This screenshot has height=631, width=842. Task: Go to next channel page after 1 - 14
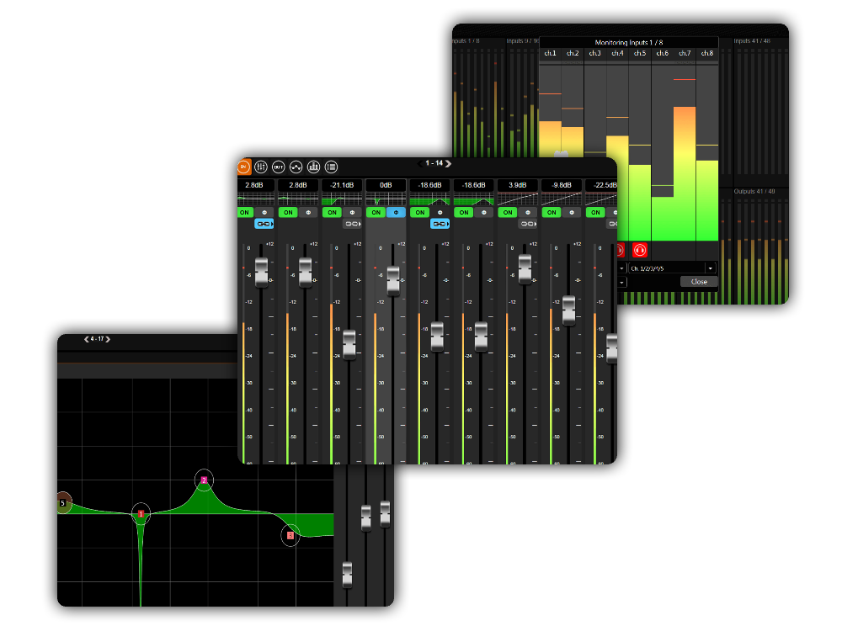448,163
